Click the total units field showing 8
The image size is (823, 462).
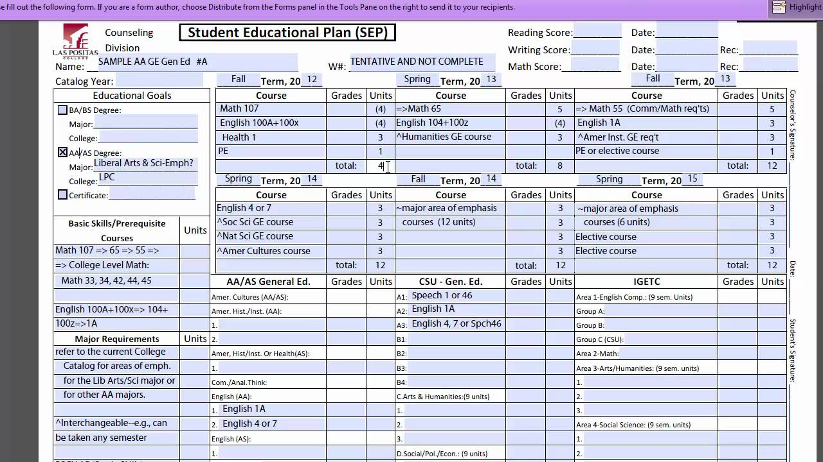coord(560,166)
